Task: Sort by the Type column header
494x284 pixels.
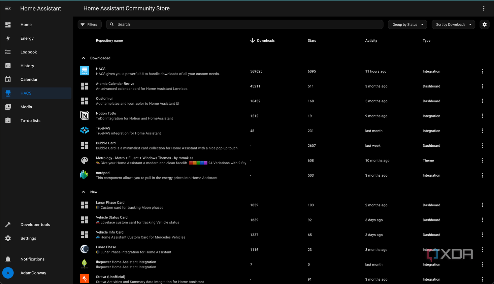Action: coord(426,41)
